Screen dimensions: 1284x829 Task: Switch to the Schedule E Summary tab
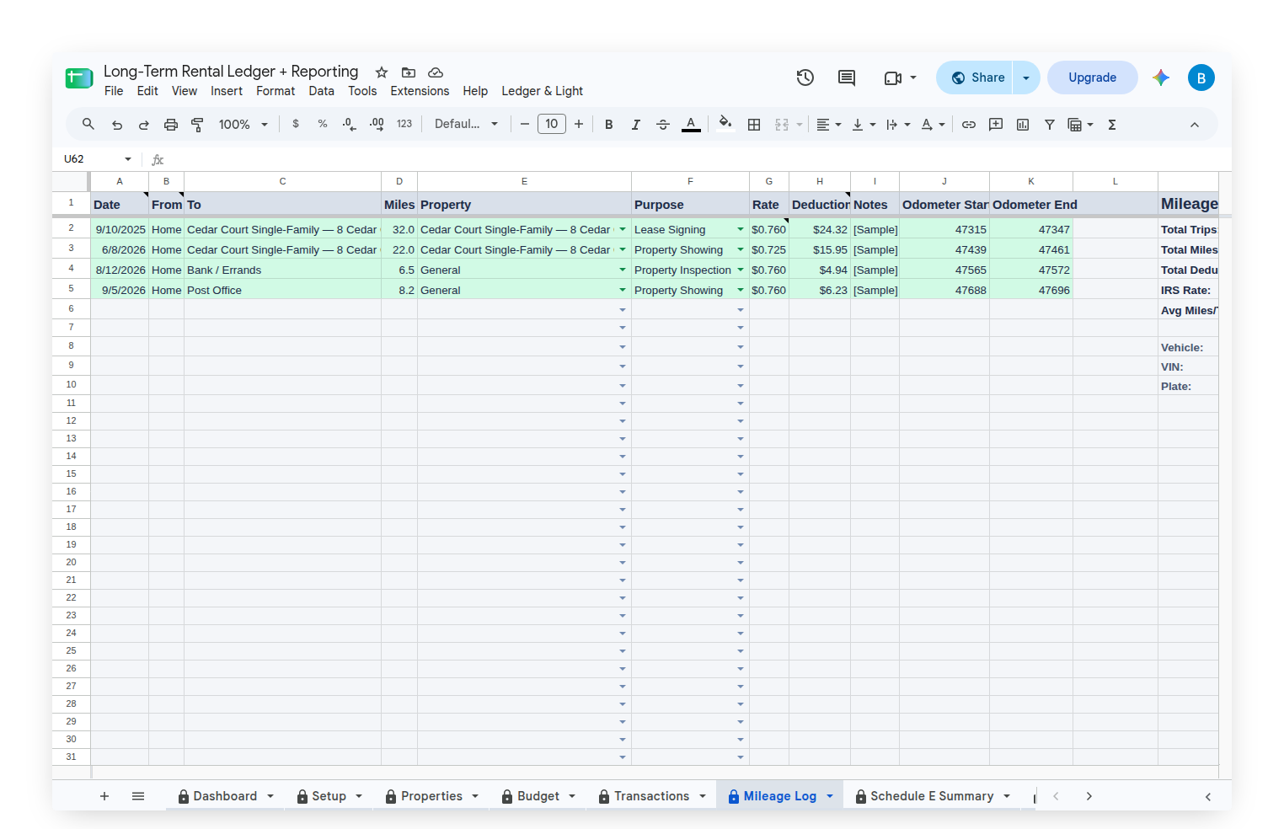click(x=932, y=796)
